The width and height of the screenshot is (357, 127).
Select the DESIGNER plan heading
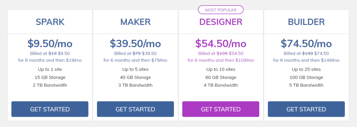[x=221, y=22]
